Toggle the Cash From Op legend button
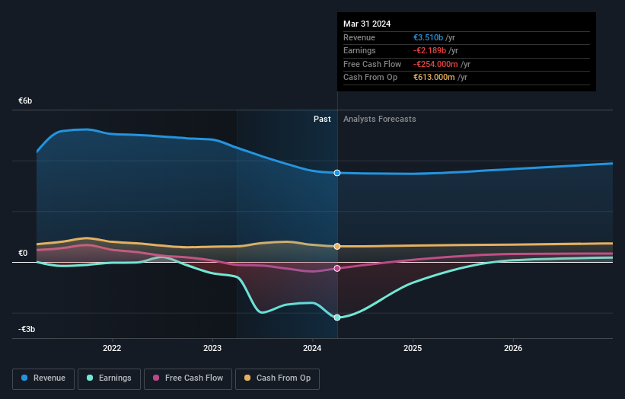625x399 pixels. tap(277, 378)
